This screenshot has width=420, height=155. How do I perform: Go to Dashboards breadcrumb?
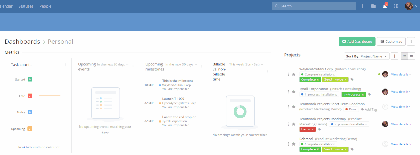pyautogui.click(x=22, y=42)
